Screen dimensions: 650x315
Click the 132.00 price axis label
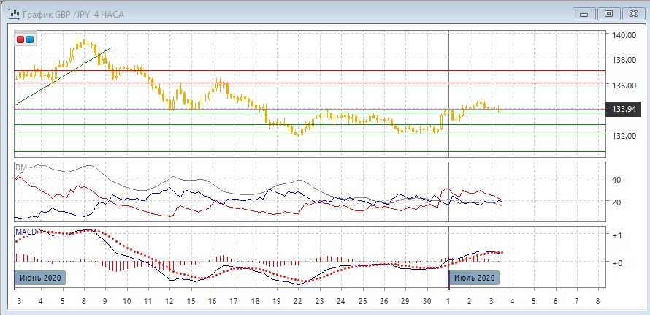click(x=623, y=136)
